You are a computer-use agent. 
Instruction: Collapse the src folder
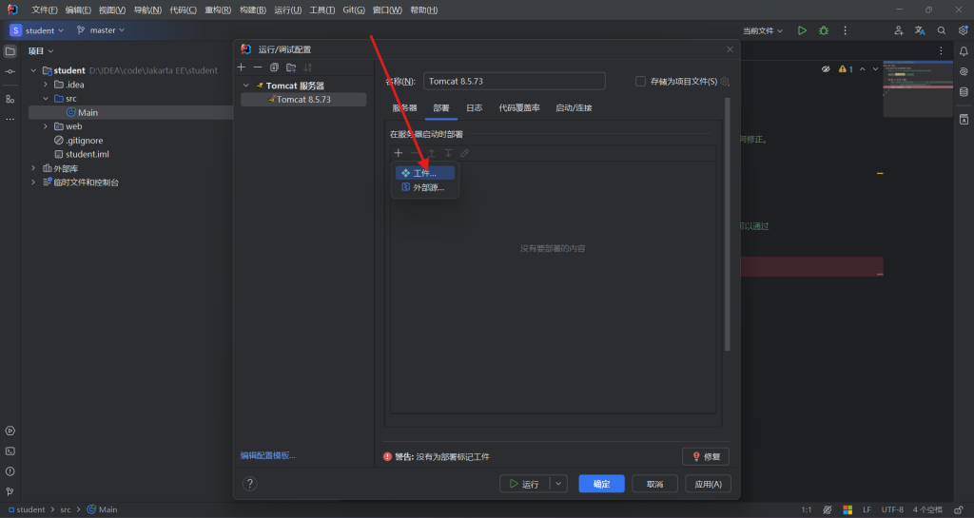46,99
